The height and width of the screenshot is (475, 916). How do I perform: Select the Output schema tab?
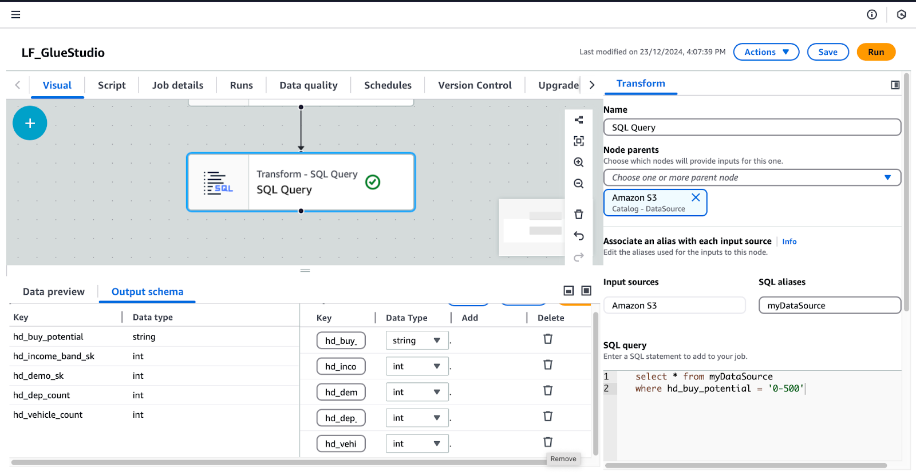[147, 292]
